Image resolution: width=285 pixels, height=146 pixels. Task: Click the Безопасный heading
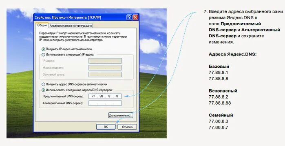click(x=223, y=91)
